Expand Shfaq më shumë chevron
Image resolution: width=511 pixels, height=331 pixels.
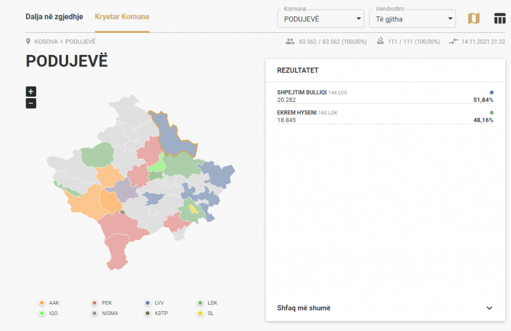coord(489,308)
